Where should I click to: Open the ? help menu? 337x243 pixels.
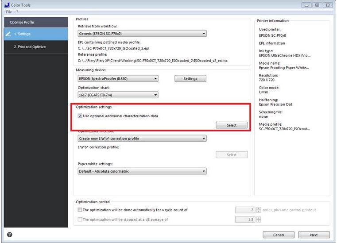click(17, 12)
